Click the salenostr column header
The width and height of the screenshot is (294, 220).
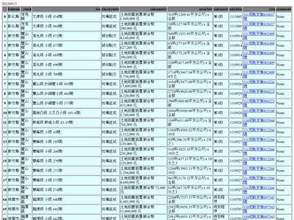tap(221, 9)
